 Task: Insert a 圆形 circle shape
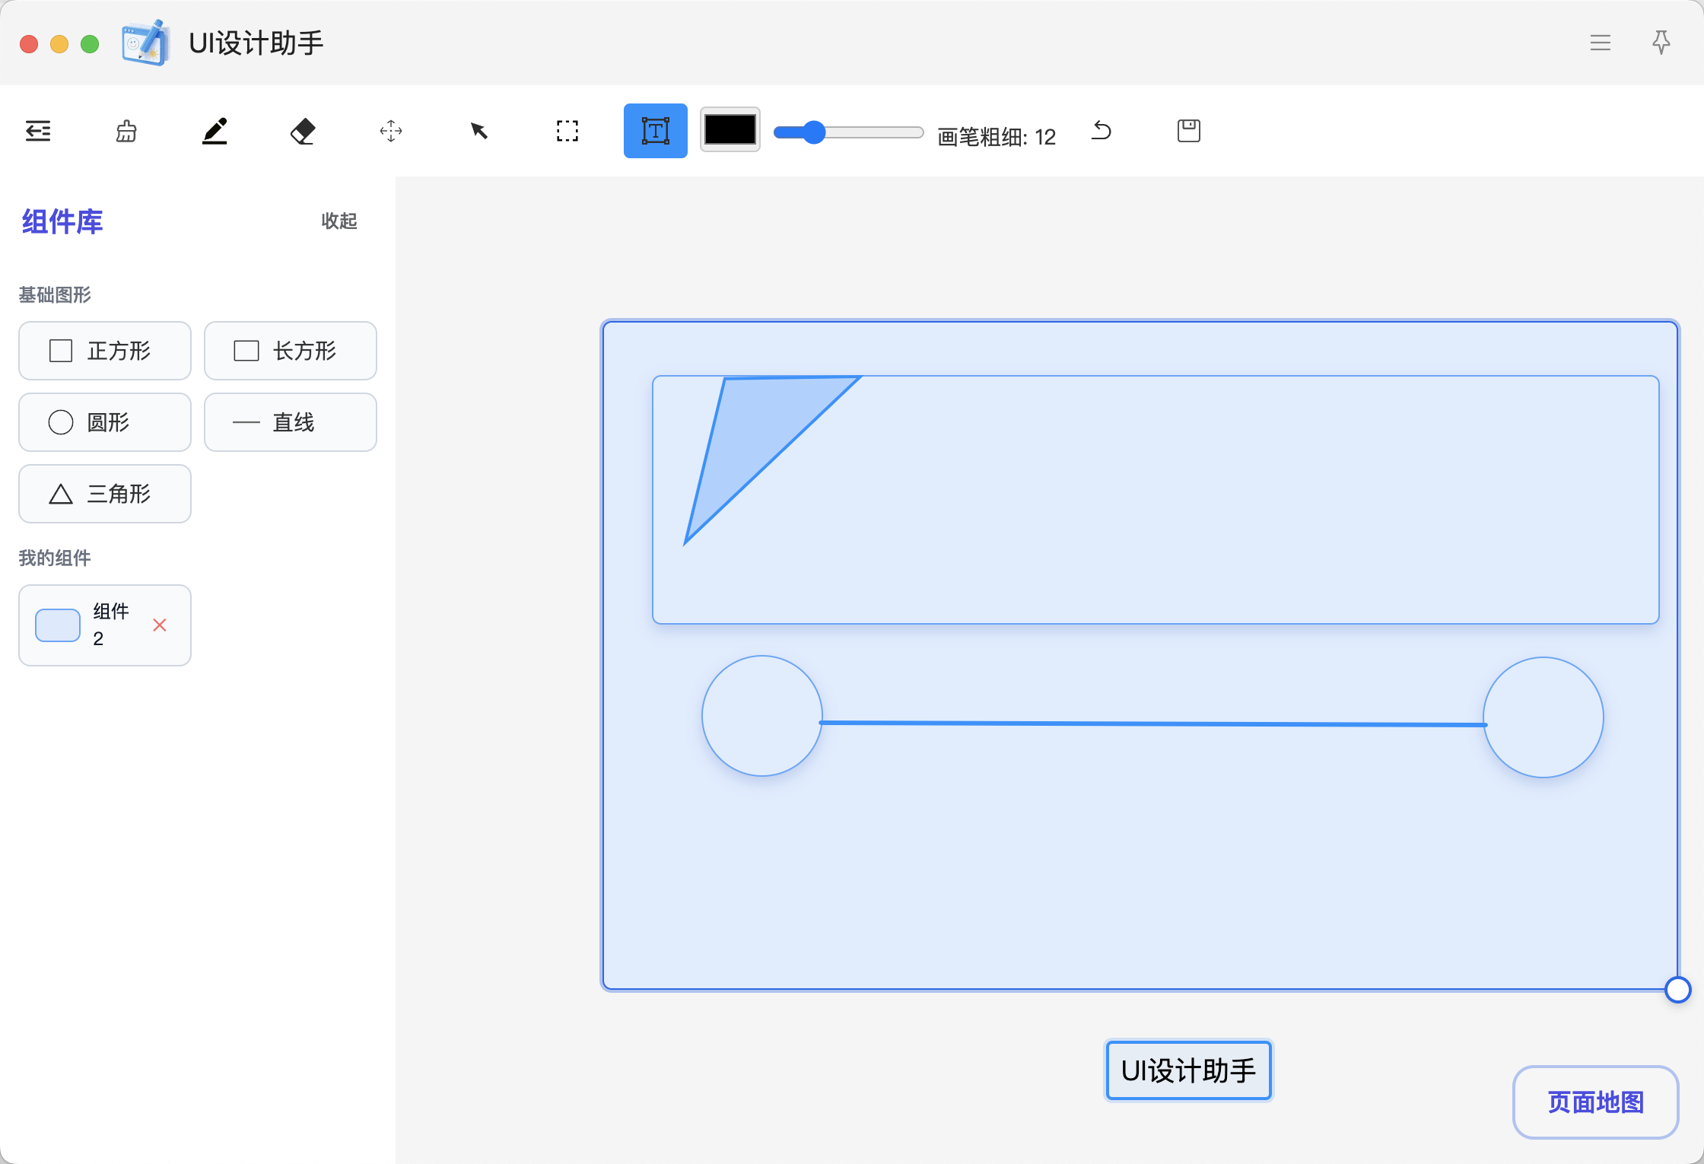(105, 422)
